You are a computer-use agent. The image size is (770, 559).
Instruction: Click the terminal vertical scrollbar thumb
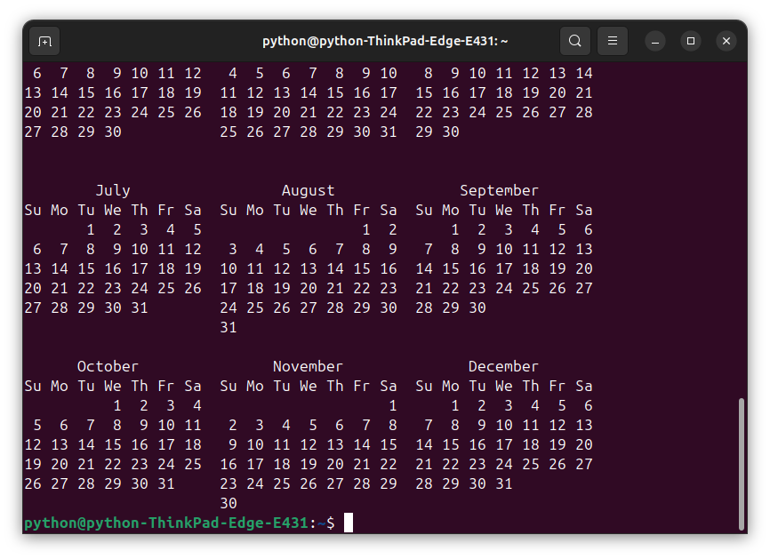pos(741,464)
